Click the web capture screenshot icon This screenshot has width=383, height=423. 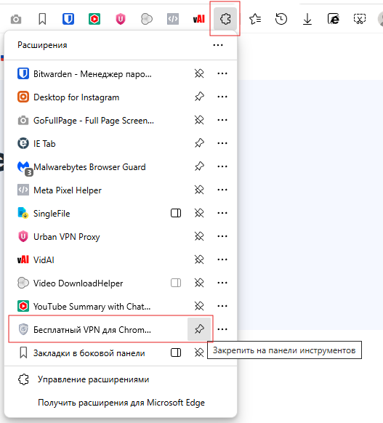click(360, 19)
